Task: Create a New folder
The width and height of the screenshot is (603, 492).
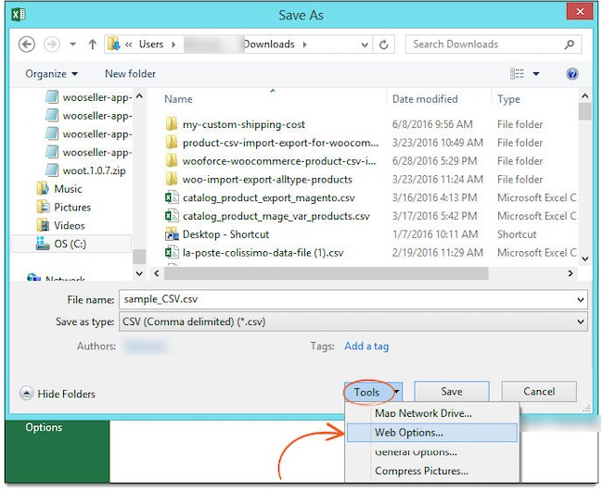Action: tap(131, 74)
